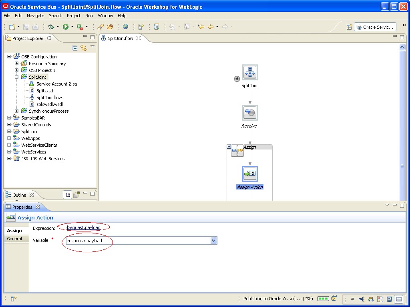Open the Navigate menu
Viewport: 410px width, 307px height.
pos(36,16)
